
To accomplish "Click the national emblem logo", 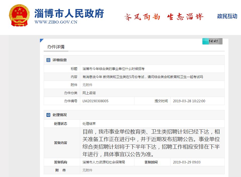I will [19, 15].
